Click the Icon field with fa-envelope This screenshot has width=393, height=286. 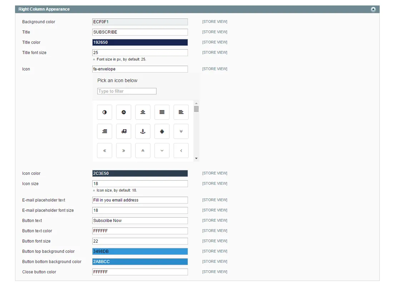[140, 69]
